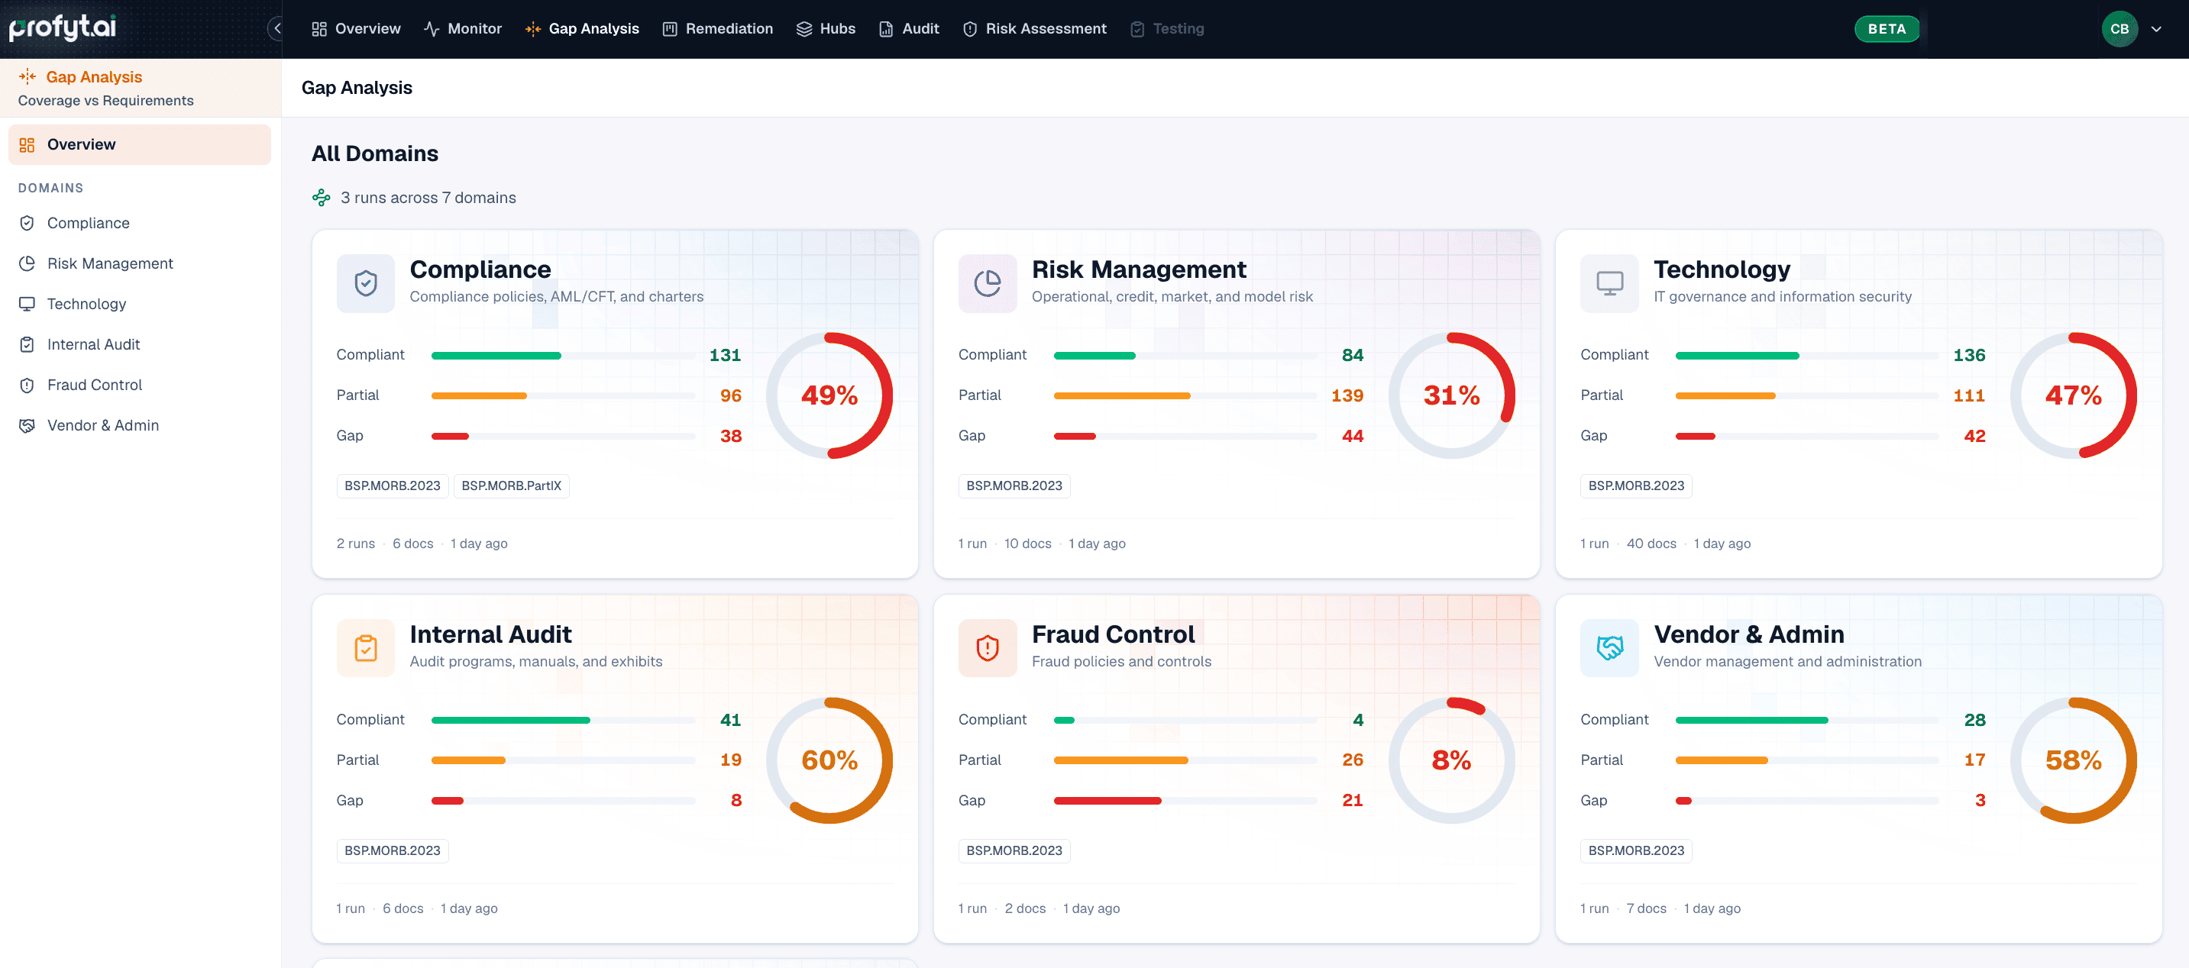Click the 47% donut chart on Technology card

(2074, 395)
